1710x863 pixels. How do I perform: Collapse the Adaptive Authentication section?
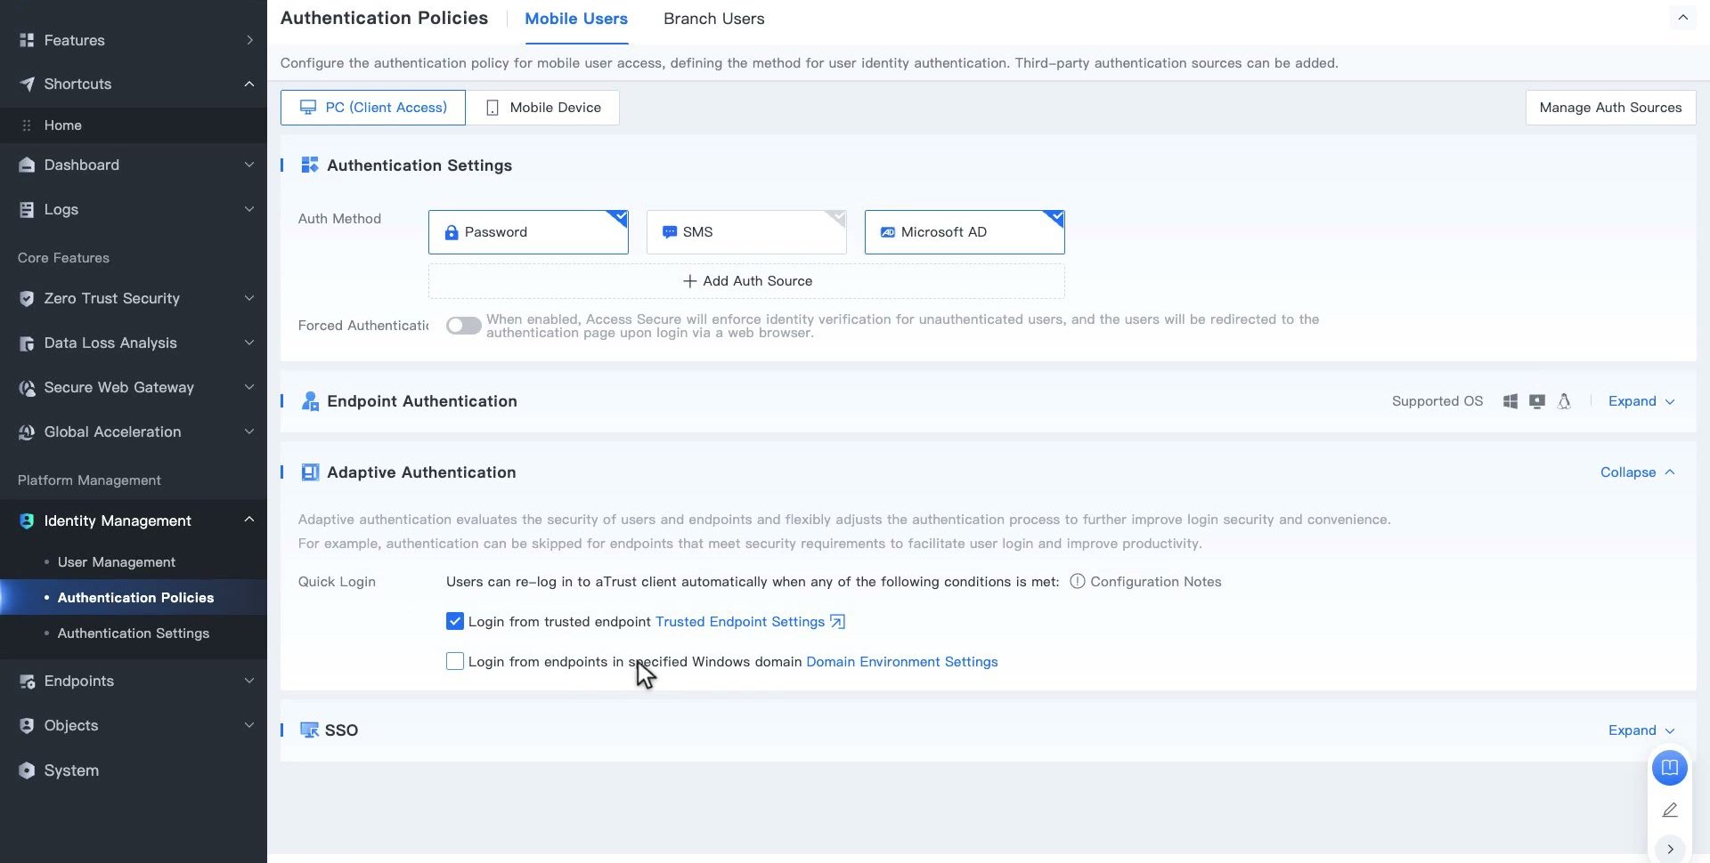coord(1637,472)
